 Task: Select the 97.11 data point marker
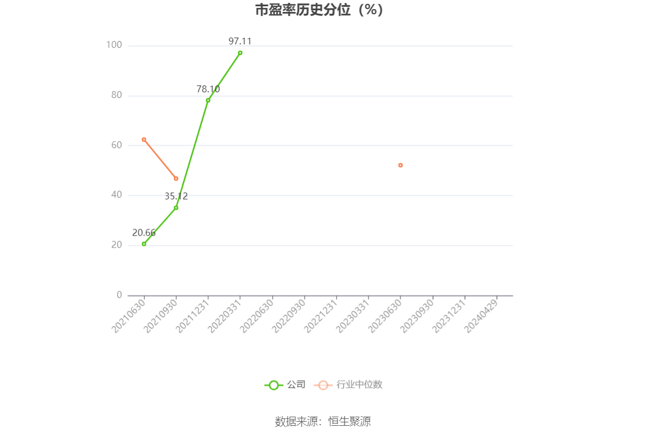(x=240, y=53)
